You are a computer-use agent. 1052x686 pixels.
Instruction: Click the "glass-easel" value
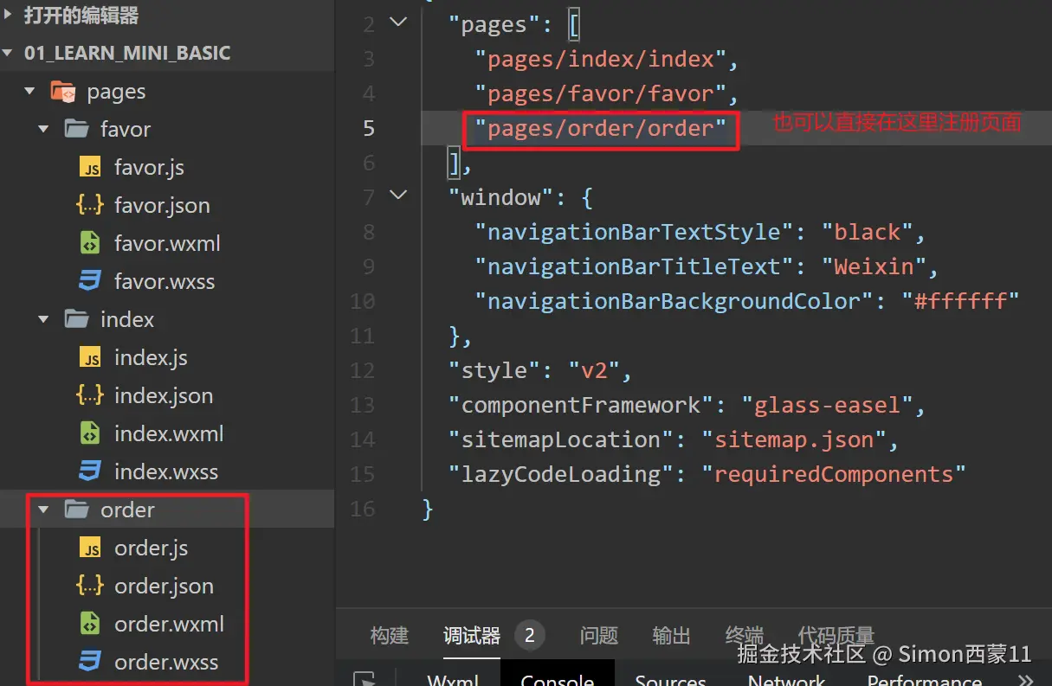827,405
